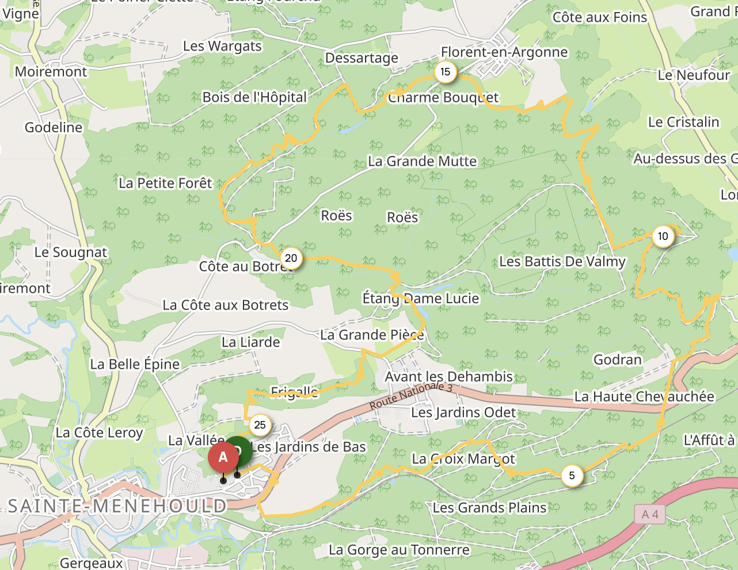Click the Étang Dame Lucie label
The height and width of the screenshot is (570, 738).
(x=420, y=299)
